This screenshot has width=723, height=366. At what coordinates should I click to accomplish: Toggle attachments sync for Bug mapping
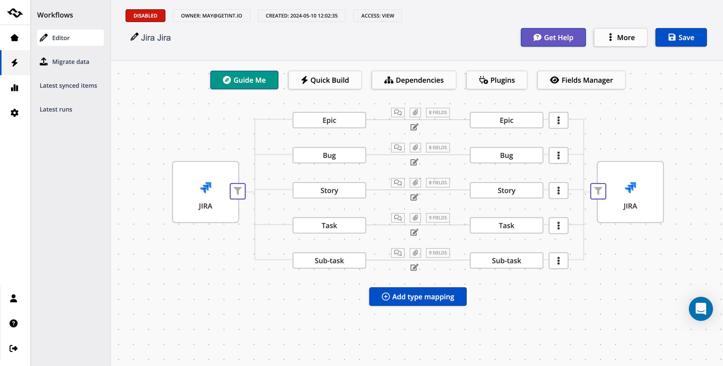pos(415,147)
